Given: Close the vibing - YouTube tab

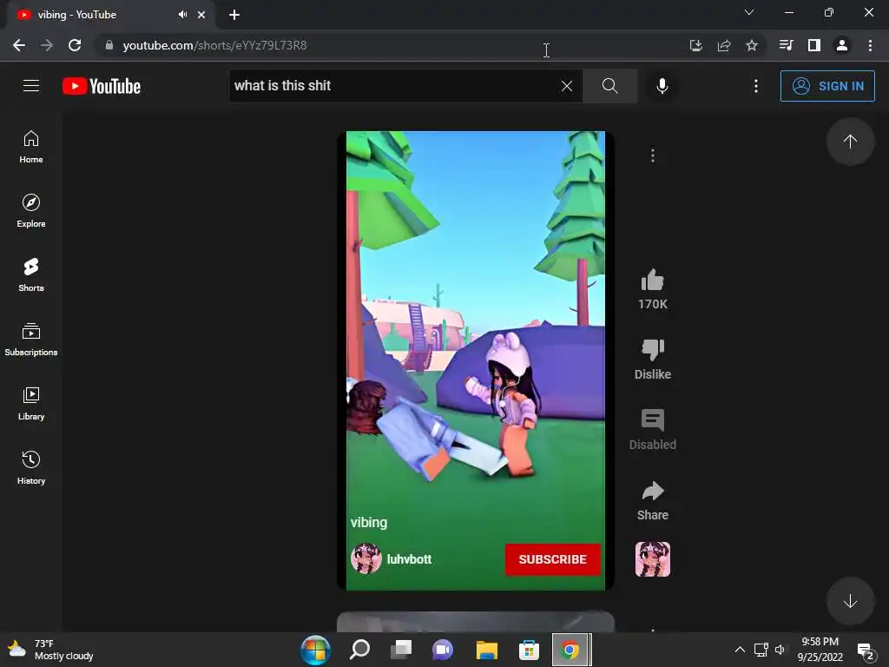Looking at the screenshot, I should 201,15.
